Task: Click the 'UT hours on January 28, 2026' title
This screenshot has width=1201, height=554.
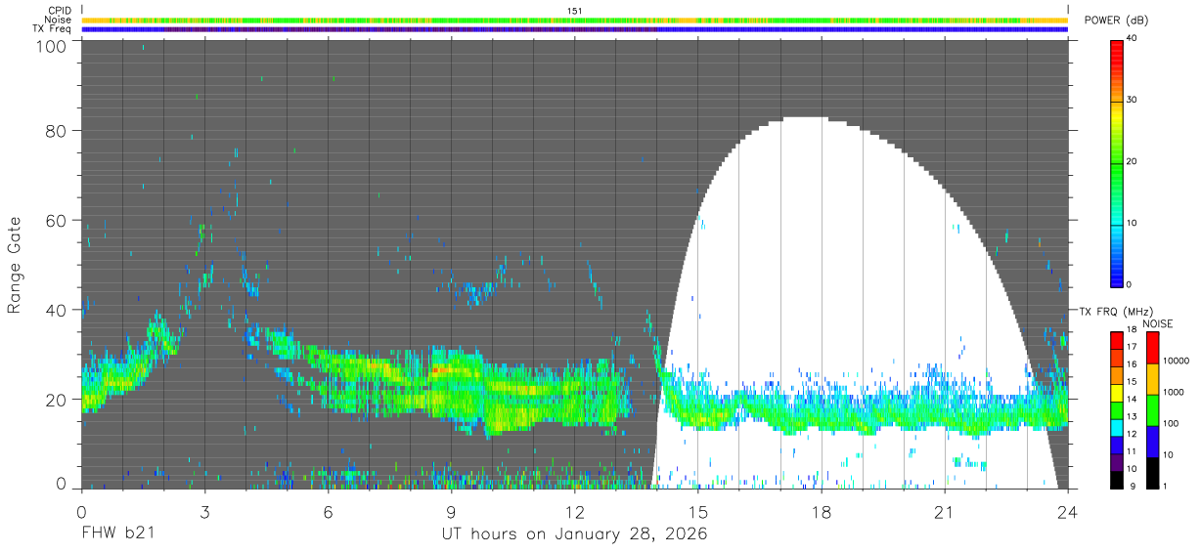Action: [574, 534]
